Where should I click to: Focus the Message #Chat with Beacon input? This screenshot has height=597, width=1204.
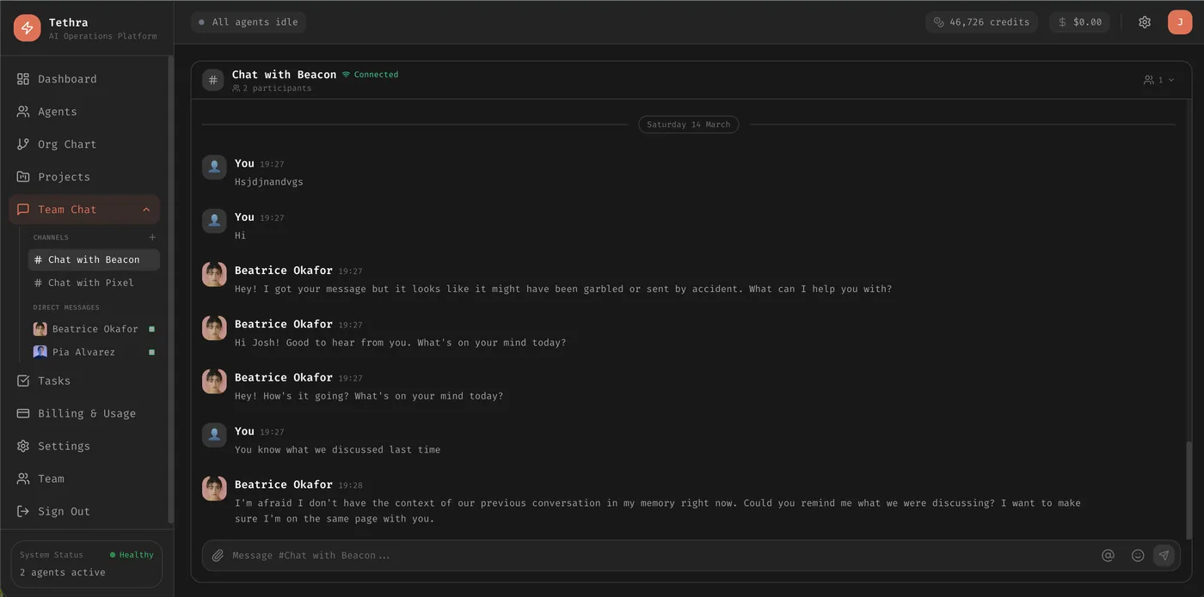pos(660,556)
